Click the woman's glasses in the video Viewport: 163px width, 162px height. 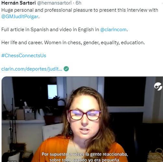[84, 115]
